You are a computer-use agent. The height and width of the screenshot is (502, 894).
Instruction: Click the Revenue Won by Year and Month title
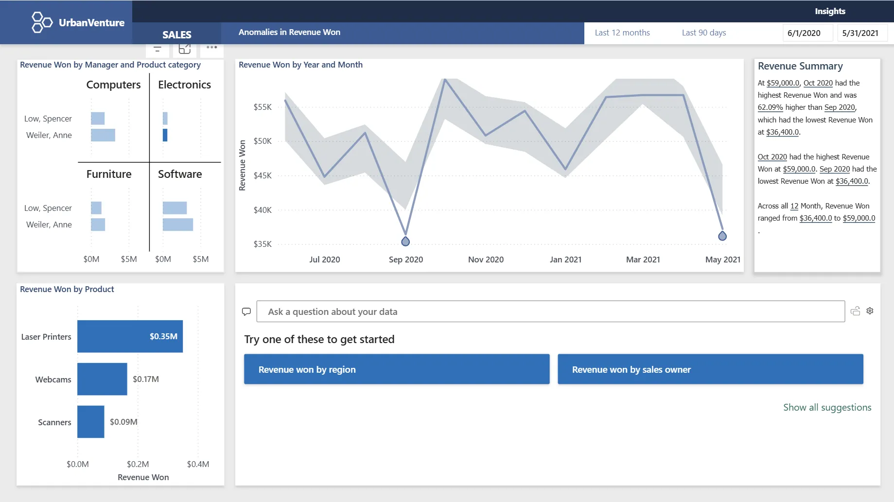tap(300, 65)
